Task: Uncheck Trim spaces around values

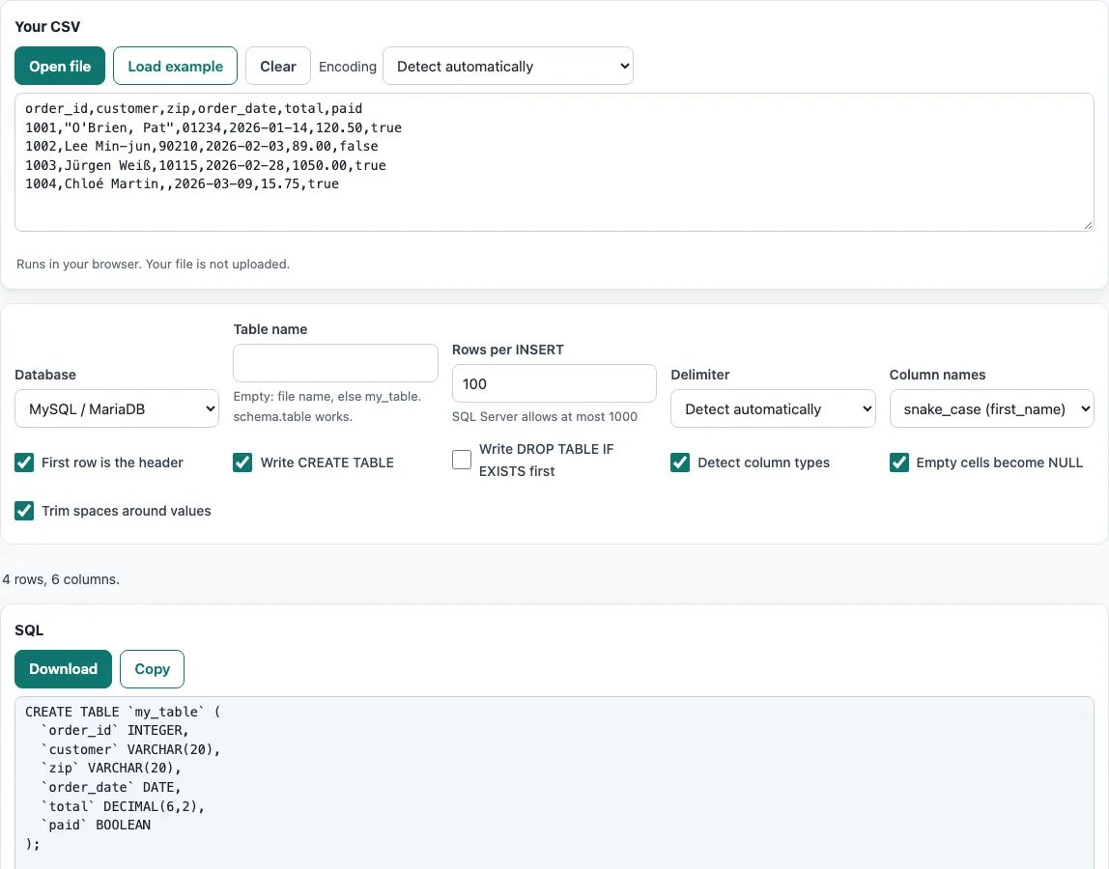Action: pyautogui.click(x=24, y=511)
